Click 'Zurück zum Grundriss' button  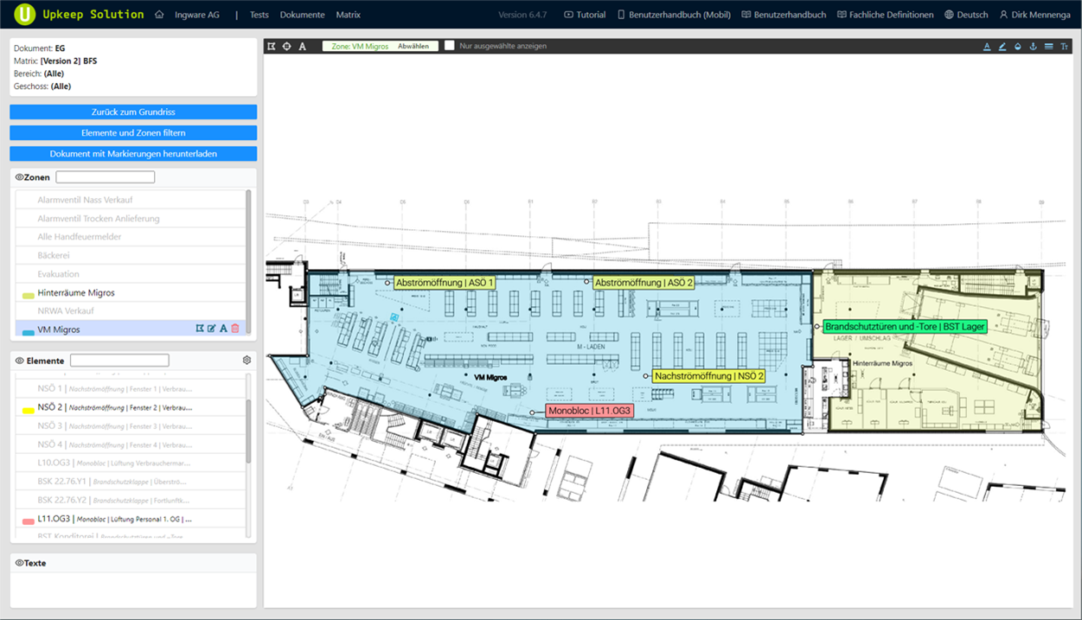[x=133, y=112]
